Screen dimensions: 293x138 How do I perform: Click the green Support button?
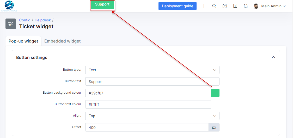(x=102, y=4)
